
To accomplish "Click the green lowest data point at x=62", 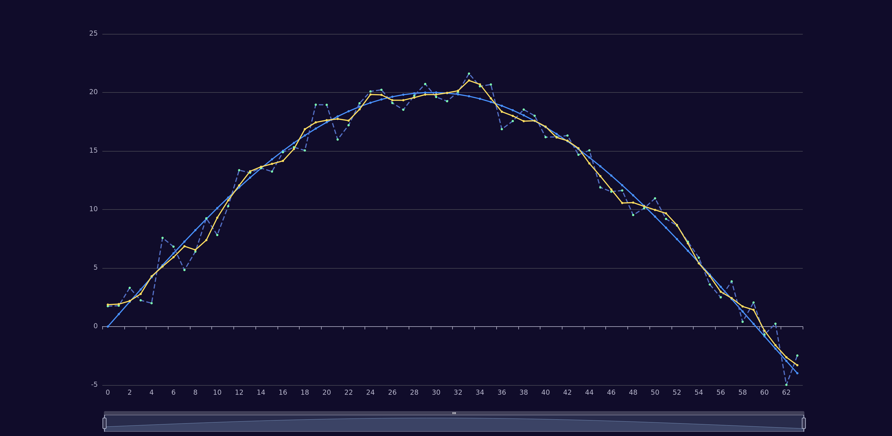I will pyautogui.click(x=786, y=385).
